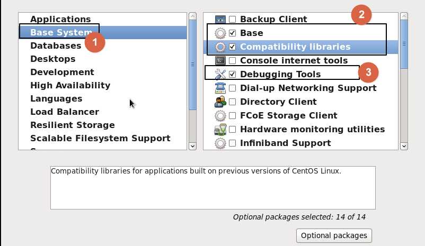Click the package list's down scroll arrow
Viewport: 425px width, 246px height.
pyautogui.click(x=404, y=146)
